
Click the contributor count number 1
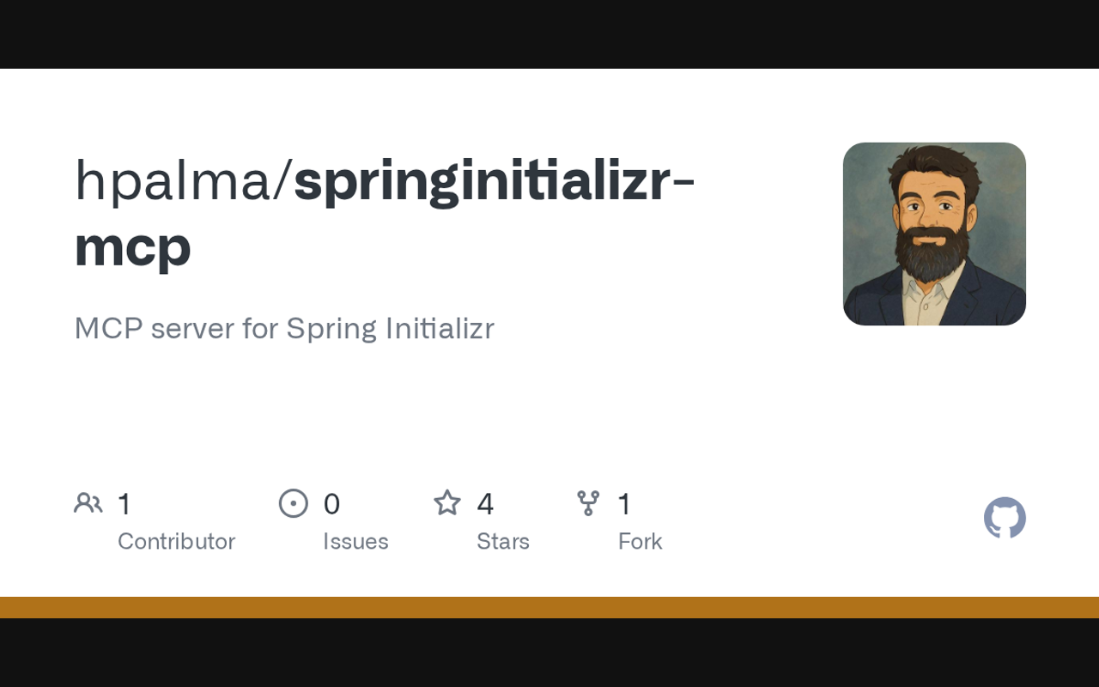point(124,504)
